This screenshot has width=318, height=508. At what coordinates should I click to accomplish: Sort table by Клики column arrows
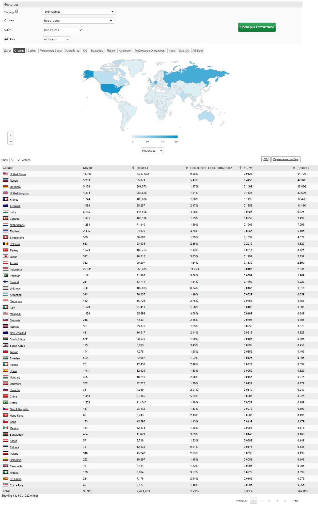[133, 168]
